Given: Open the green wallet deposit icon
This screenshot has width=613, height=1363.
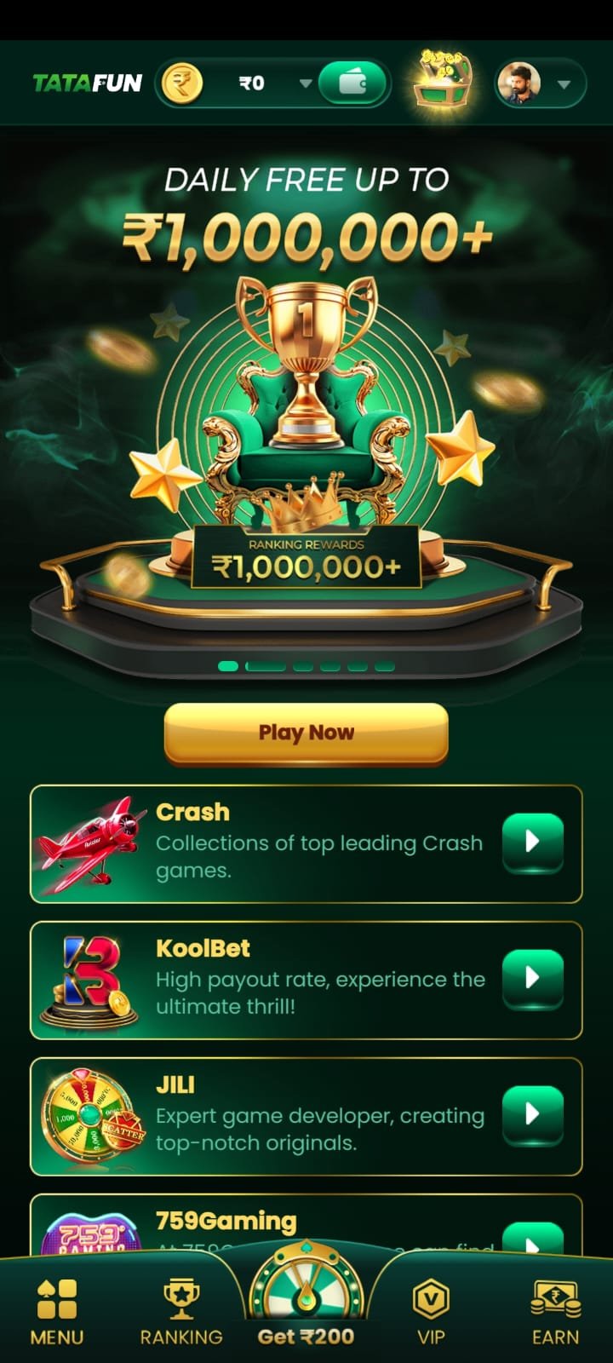Looking at the screenshot, I should click(x=353, y=83).
